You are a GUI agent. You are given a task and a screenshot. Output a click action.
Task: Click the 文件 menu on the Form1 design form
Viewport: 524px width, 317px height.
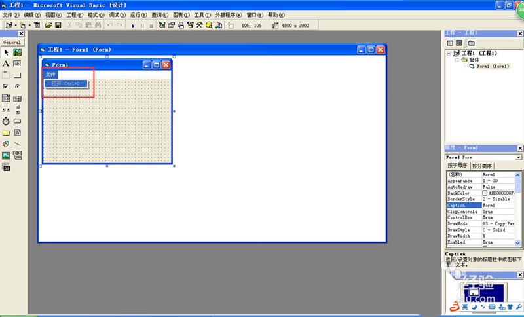50,75
